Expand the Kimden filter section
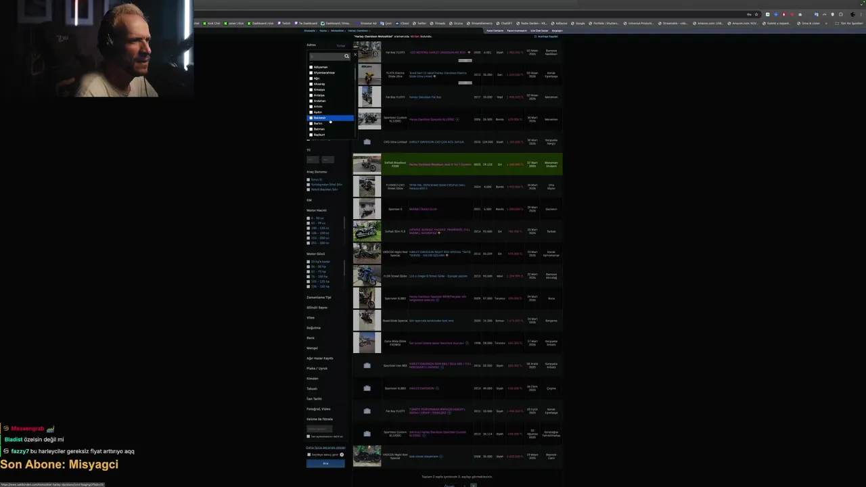Screen dimensions: 866x487 coord(313,379)
